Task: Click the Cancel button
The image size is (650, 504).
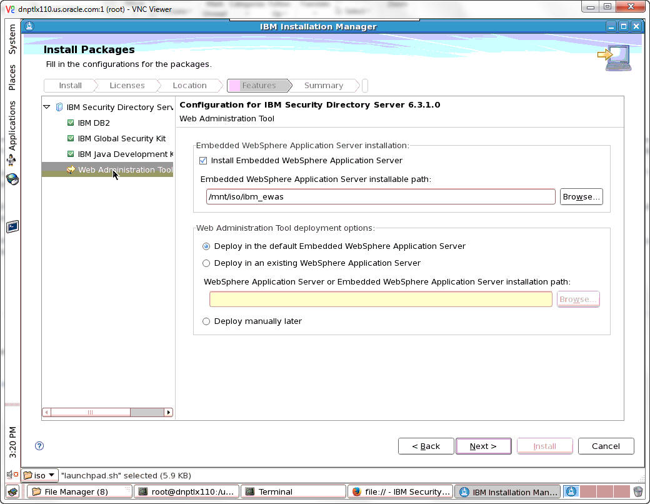Action: [x=606, y=446]
